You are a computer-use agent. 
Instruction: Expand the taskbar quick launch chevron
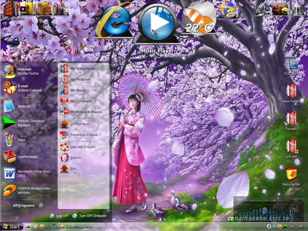[x=54, y=224]
